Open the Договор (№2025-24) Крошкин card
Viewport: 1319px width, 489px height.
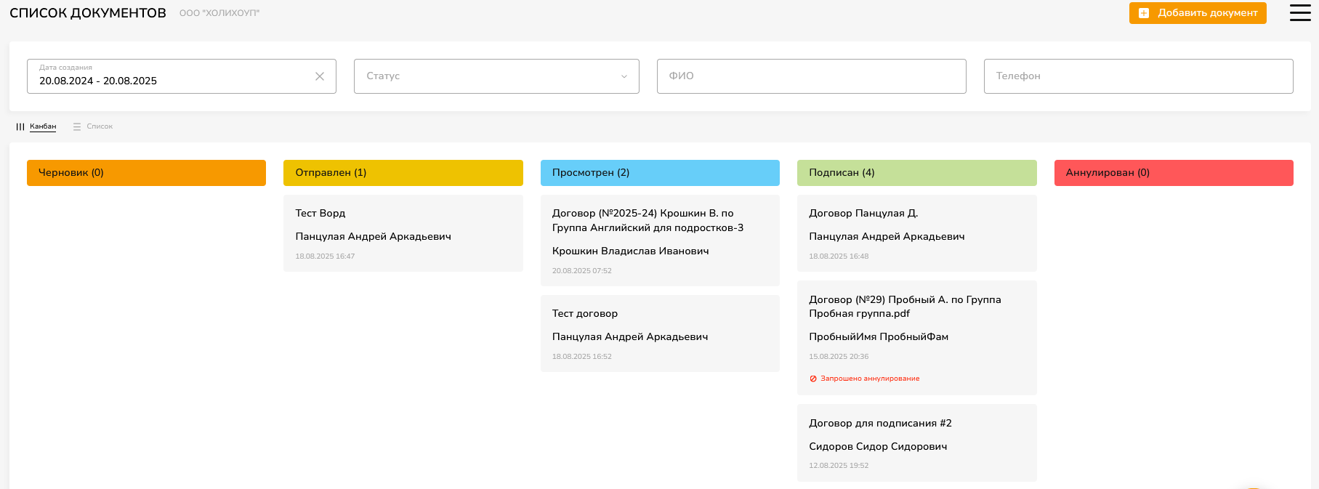(660, 241)
